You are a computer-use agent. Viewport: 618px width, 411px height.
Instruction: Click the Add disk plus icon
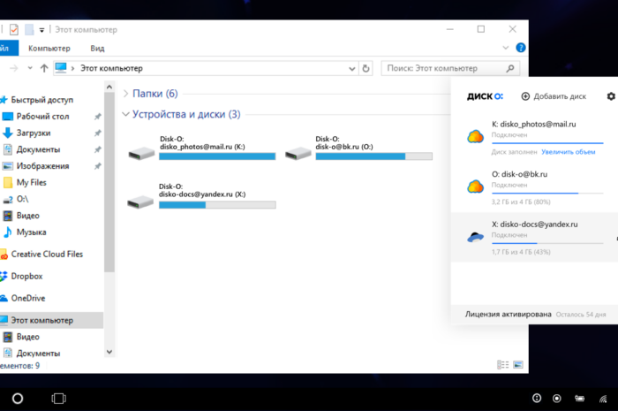525,96
